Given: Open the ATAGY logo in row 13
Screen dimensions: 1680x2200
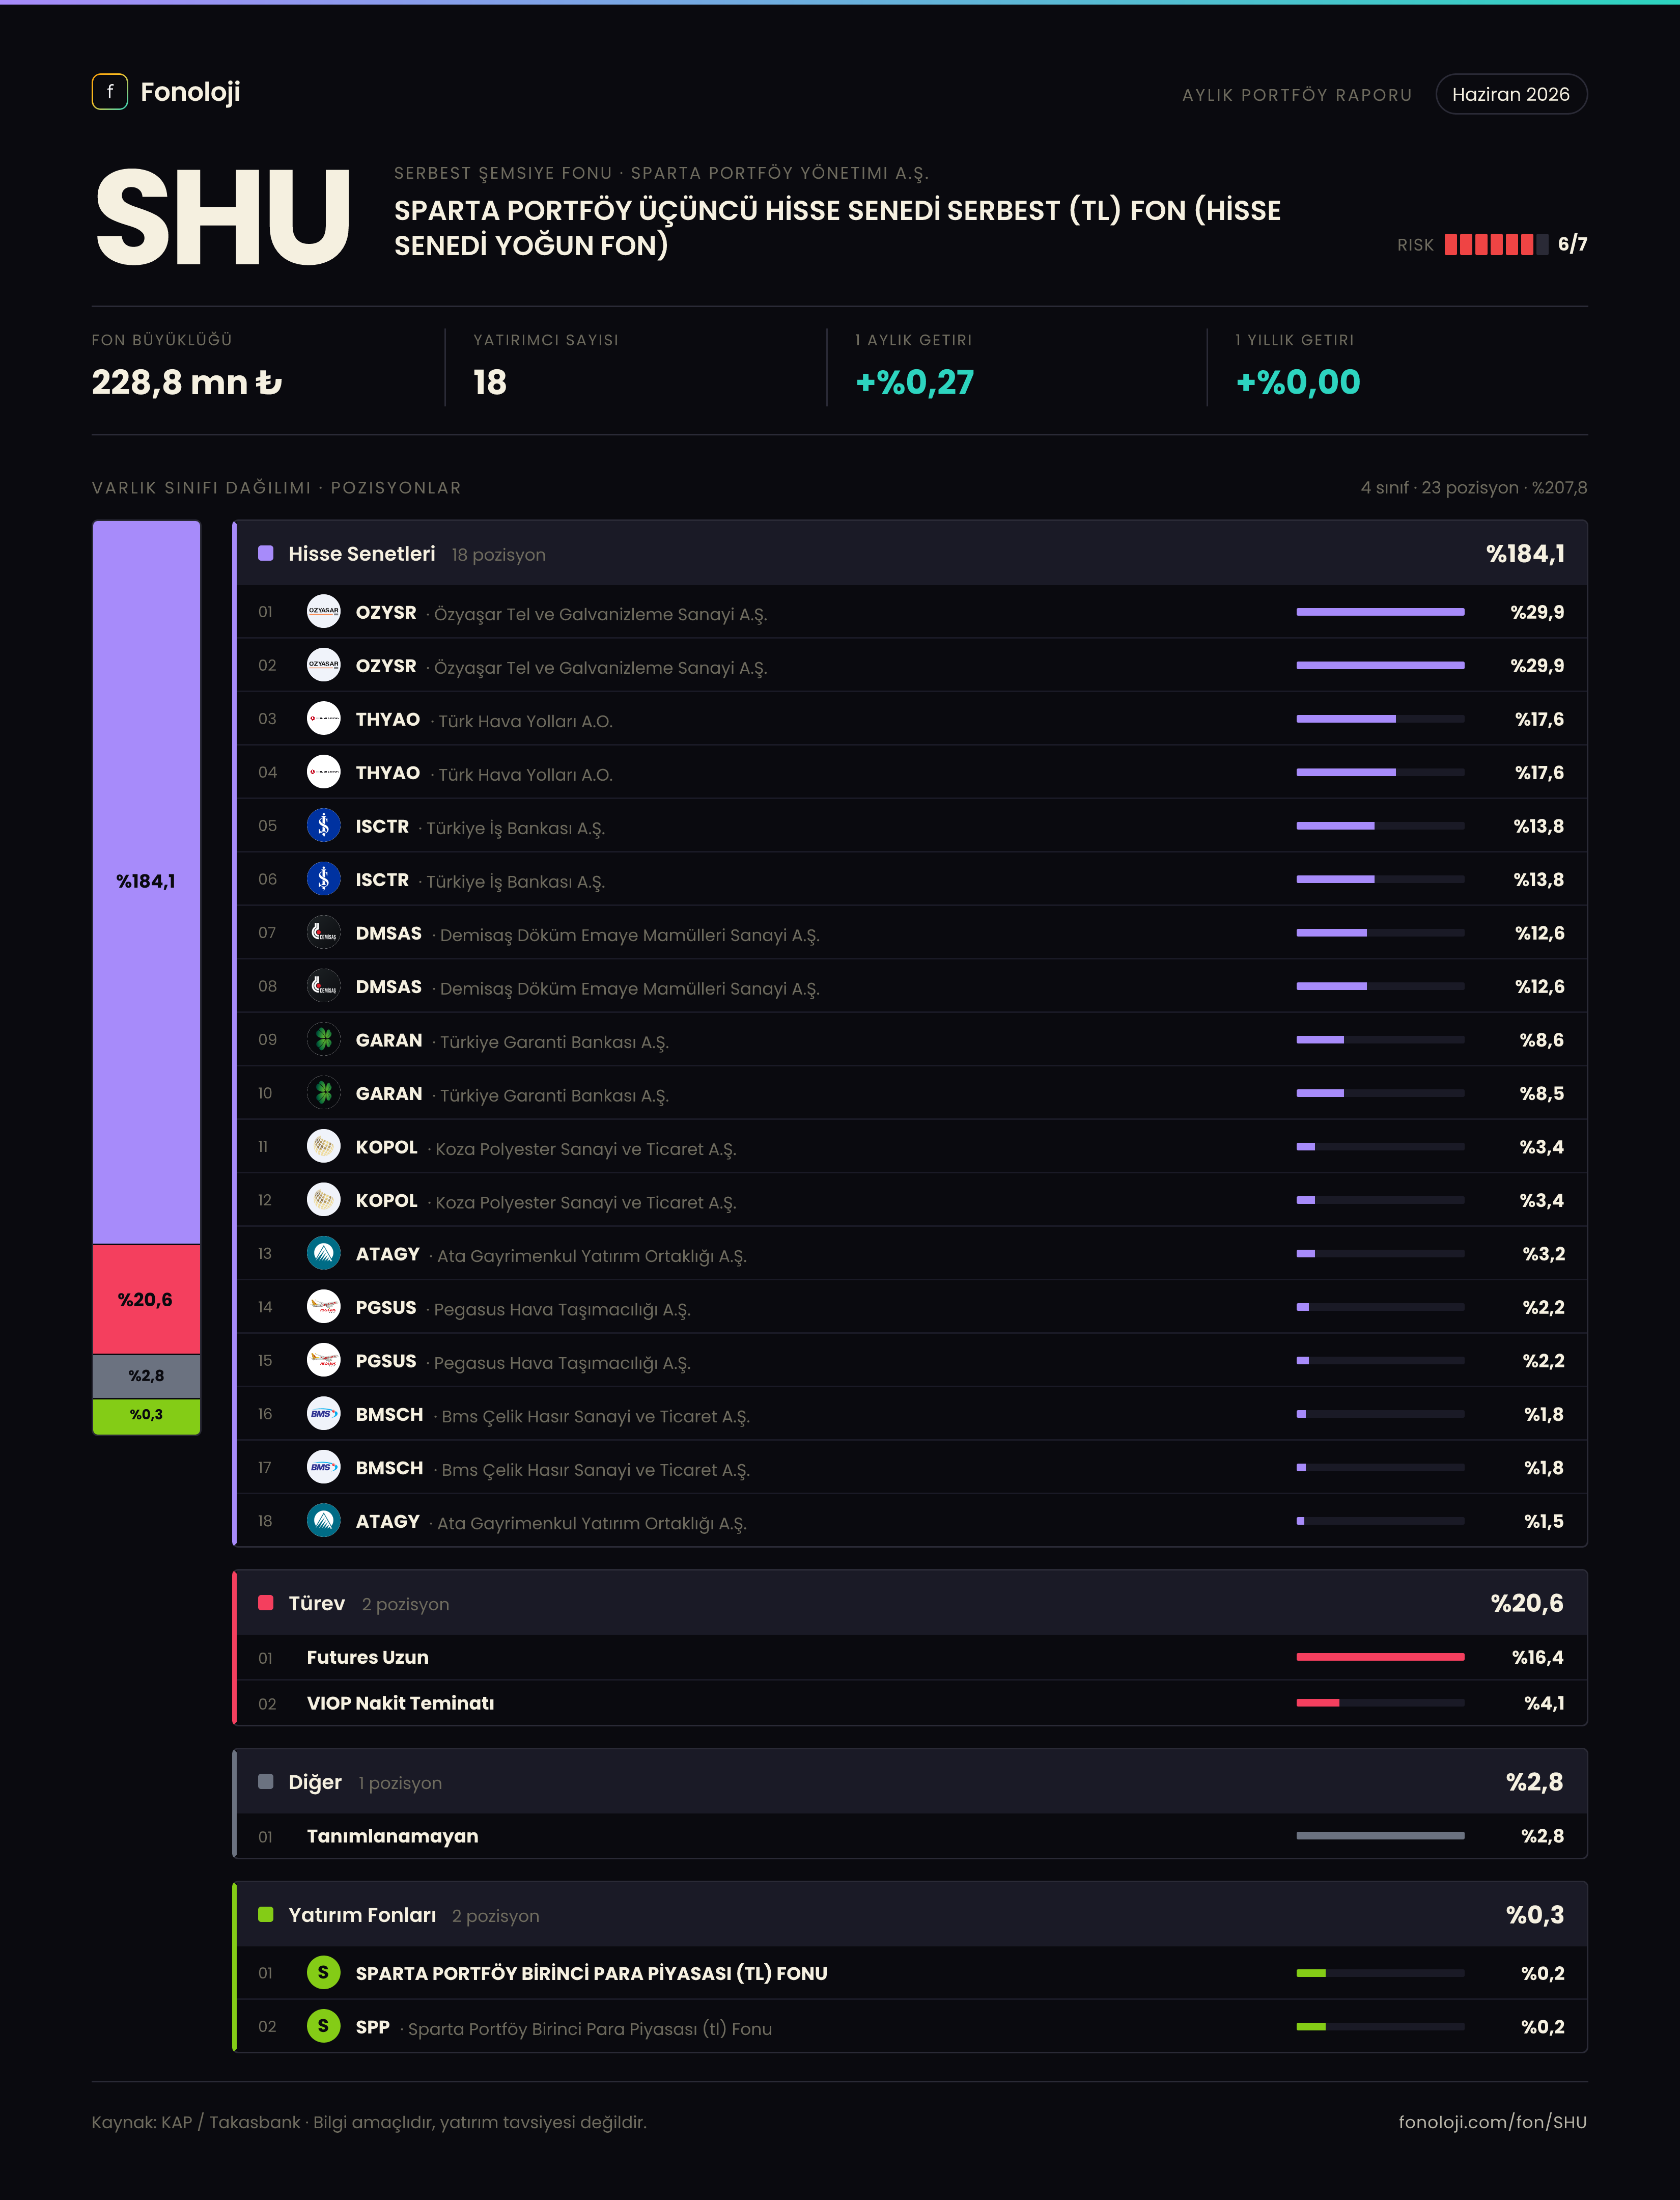Looking at the screenshot, I should coord(323,1254).
